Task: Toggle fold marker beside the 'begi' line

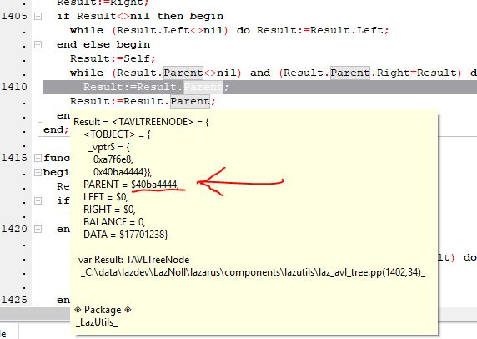Action: (38, 172)
